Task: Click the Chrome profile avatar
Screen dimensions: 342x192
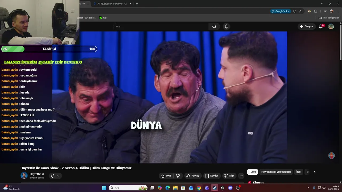Action: click(332, 11)
